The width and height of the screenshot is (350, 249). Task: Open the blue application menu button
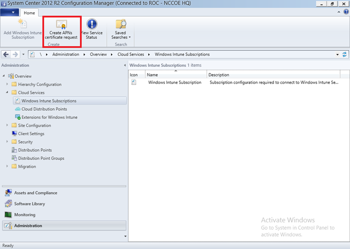click(9, 13)
